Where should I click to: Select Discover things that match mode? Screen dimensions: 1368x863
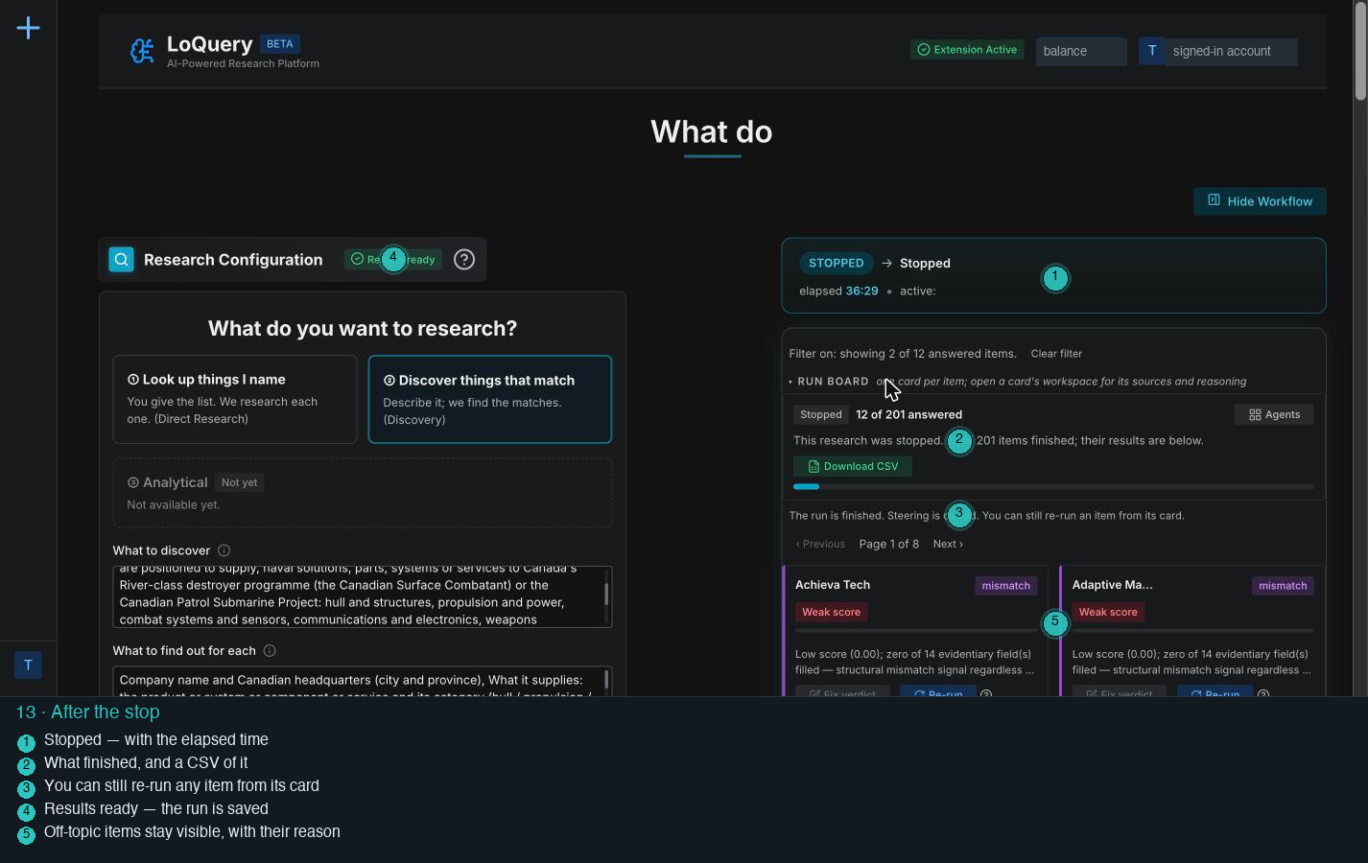coord(490,399)
